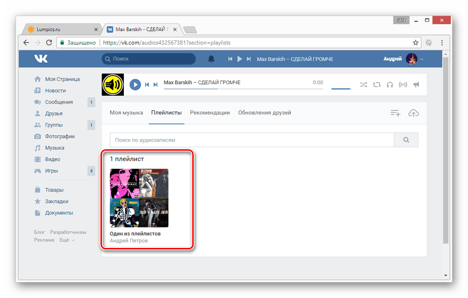Switch to the Рекомендации tab

(210, 113)
